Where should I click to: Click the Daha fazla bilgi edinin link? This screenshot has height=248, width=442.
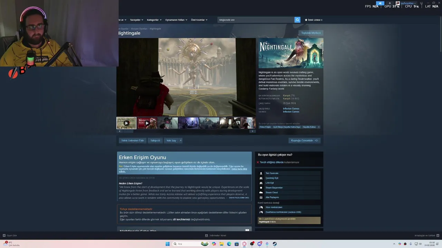[x=239, y=169]
